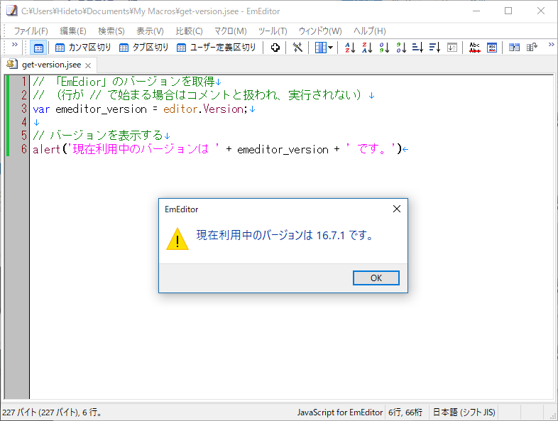Click the yellow warning icon in the dialog
Screen dimensions: 558x421
[x=177, y=239]
